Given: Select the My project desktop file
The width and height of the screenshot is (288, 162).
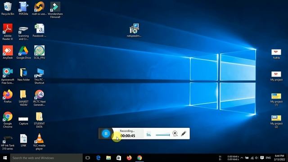Looking at the screenshot, I should click(x=276, y=76).
